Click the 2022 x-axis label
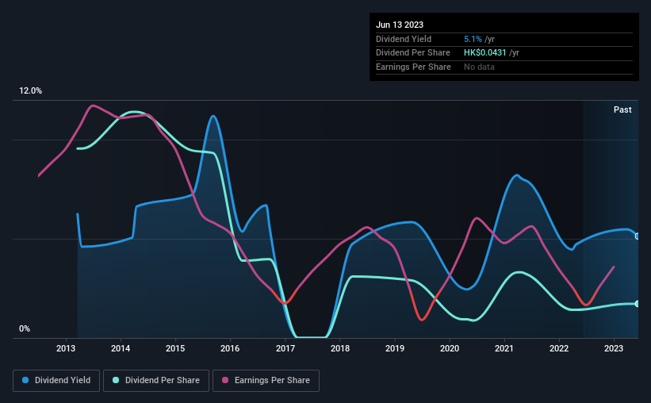Viewport: 651px width, 403px height. click(x=559, y=348)
